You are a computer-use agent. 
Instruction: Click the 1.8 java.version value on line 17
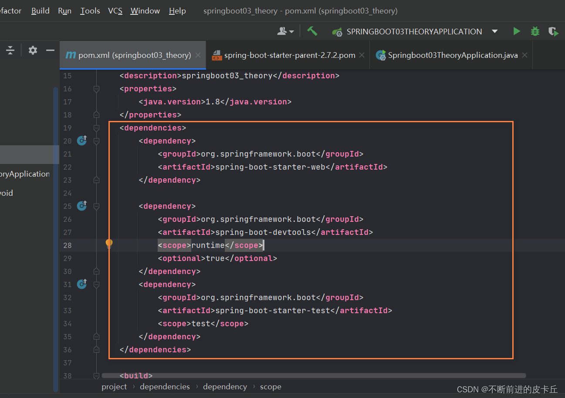point(213,102)
